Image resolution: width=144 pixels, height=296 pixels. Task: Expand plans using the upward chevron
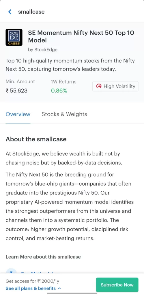pos(59,288)
